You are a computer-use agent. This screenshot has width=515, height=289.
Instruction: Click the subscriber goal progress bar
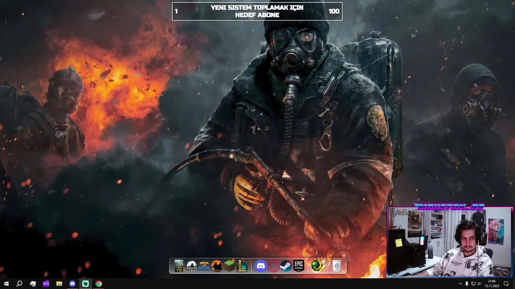pos(257,11)
